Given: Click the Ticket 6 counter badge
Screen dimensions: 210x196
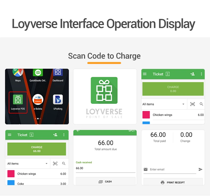Looking at the screenshot, I should pyautogui.click(x=31, y=135).
